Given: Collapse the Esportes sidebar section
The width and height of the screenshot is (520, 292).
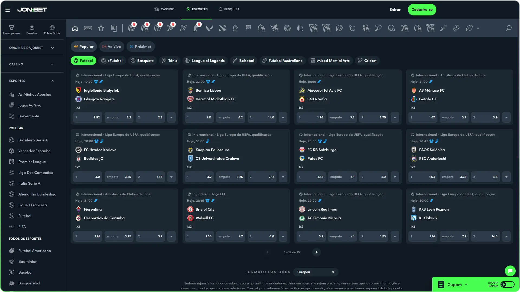Looking at the screenshot, I should tap(32, 81).
